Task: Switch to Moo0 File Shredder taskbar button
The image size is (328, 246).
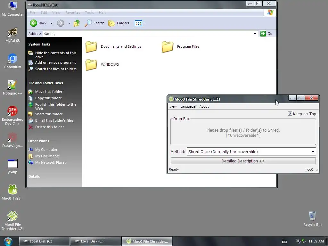Action: 147,242
